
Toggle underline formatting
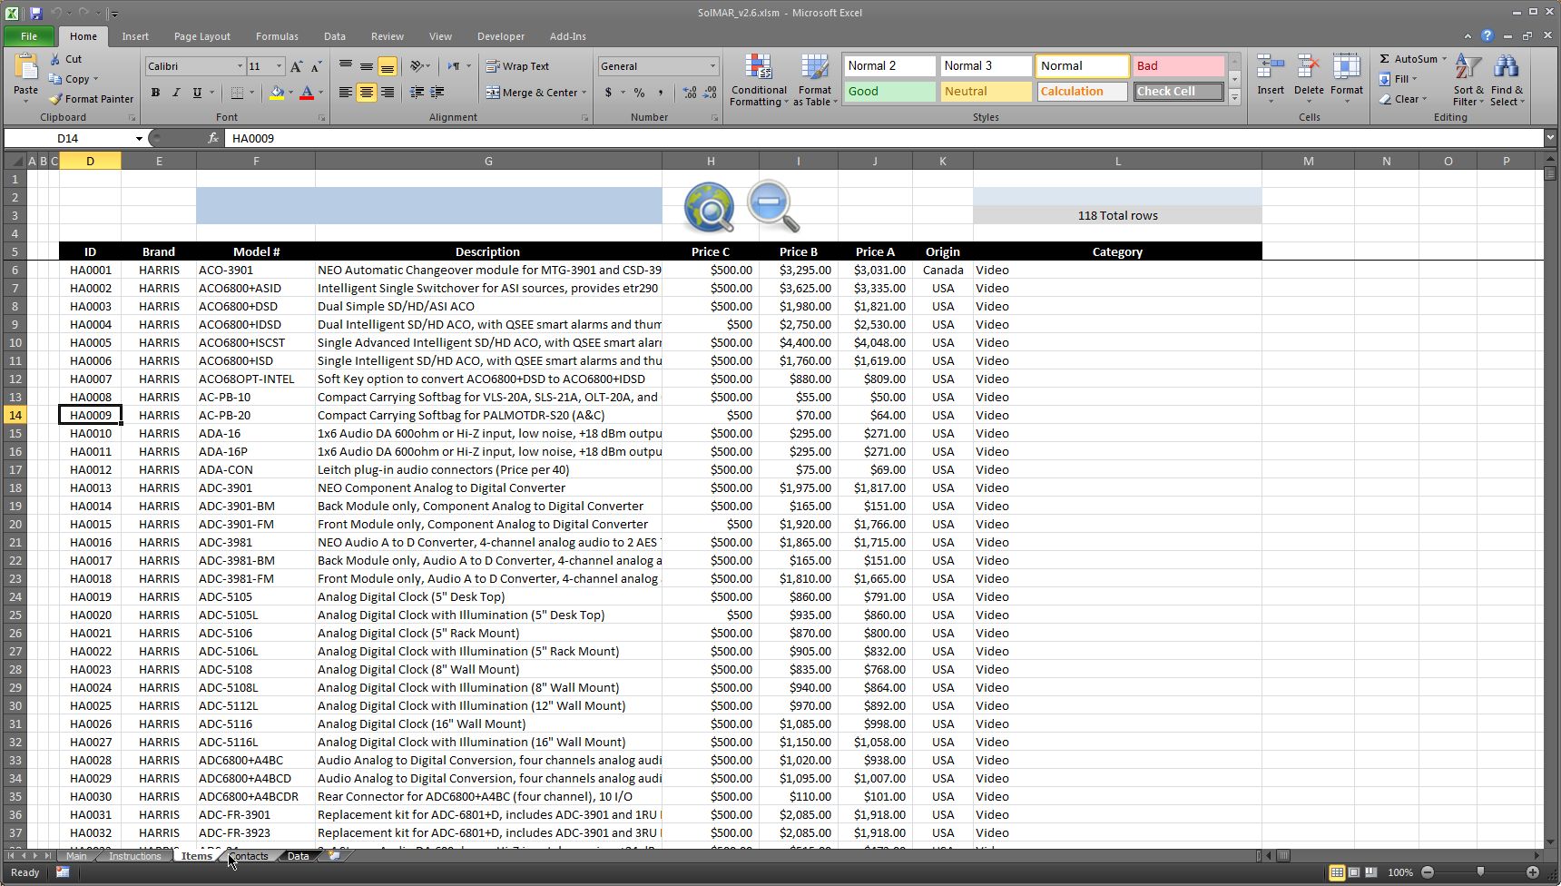point(197,93)
